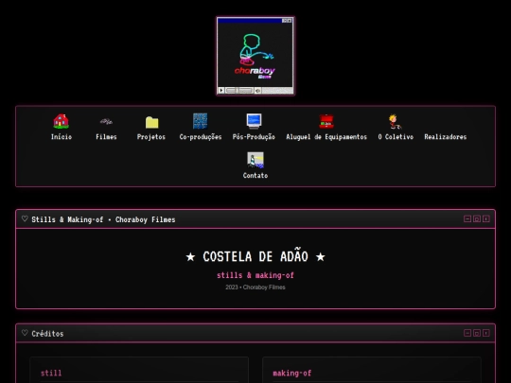The image size is (511, 383).
Task: Open the Filmes icon in the navigation
Action: (x=106, y=121)
